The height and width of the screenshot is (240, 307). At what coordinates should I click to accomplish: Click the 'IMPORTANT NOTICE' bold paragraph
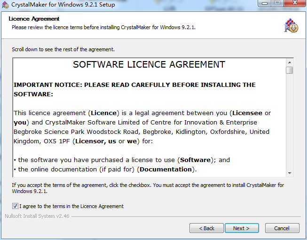pyautogui.click(x=134, y=89)
